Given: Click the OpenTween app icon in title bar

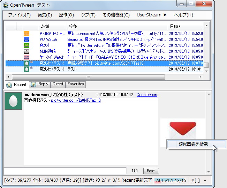Looking at the screenshot, I should click(6, 5).
